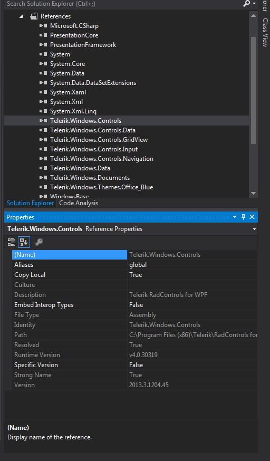The image size is (270, 461).
Task: Click Telerik.Windows.Controls.Input reference icon
Action: point(43,149)
